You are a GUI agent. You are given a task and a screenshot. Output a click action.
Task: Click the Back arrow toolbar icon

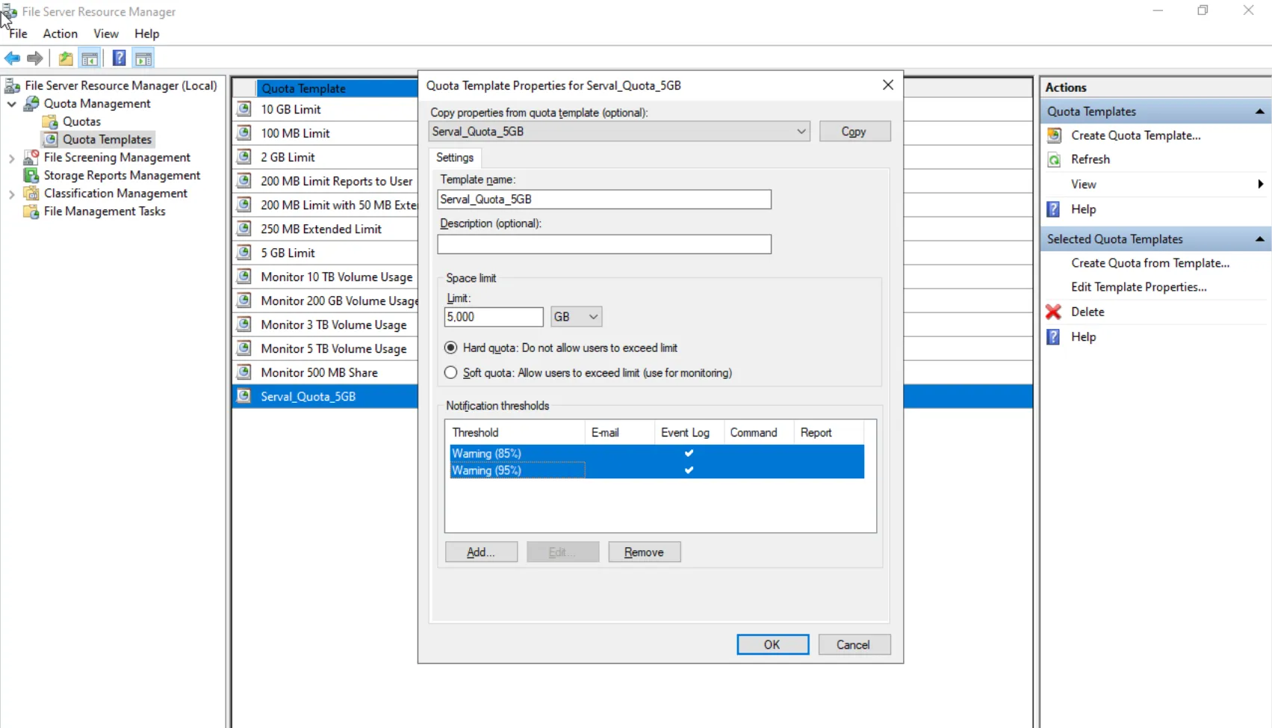coord(13,58)
